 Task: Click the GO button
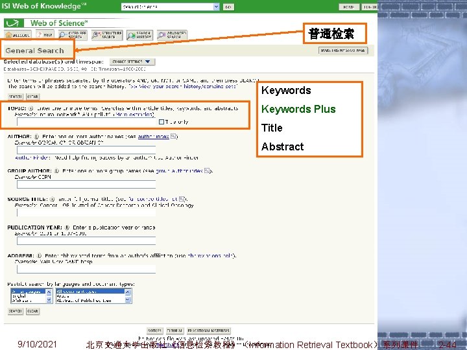[x=228, y=7]
